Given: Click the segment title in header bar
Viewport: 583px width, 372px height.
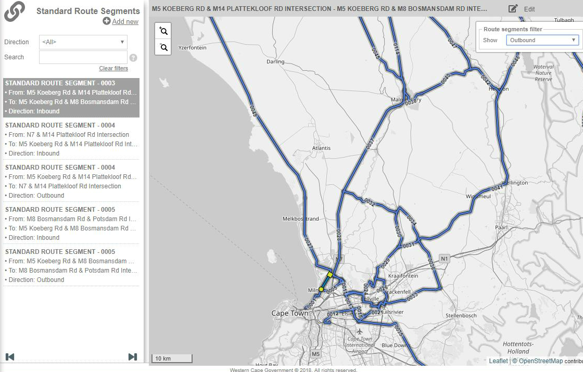Looking at the screenshot, I should click(320, 8).
